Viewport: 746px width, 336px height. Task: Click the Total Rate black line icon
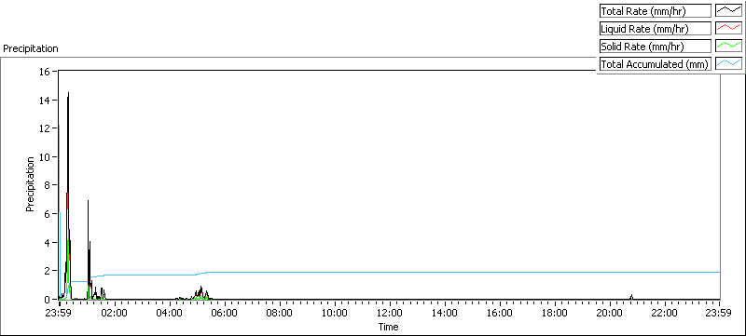point(728,11)
